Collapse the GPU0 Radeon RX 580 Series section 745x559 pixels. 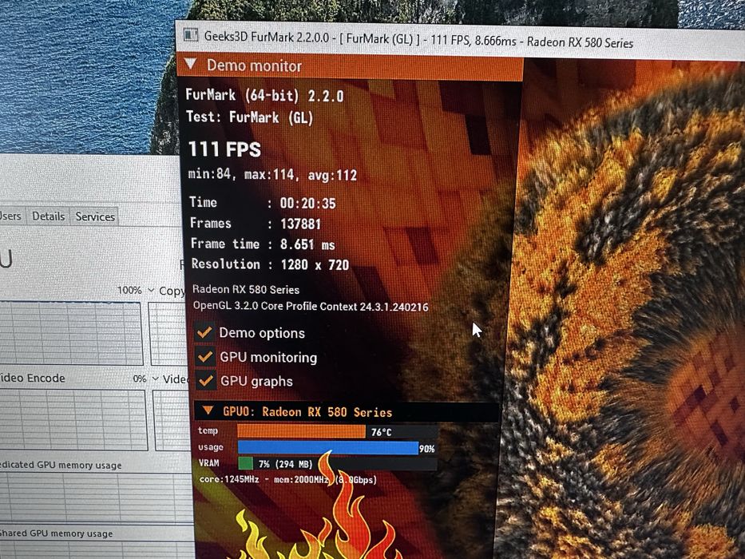208,410
